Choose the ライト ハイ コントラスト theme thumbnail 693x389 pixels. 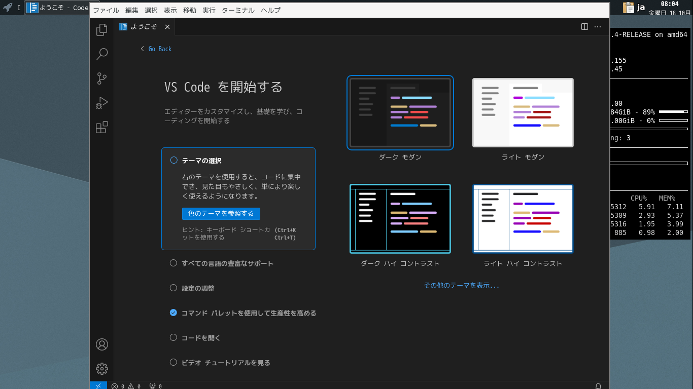(523, 219)
